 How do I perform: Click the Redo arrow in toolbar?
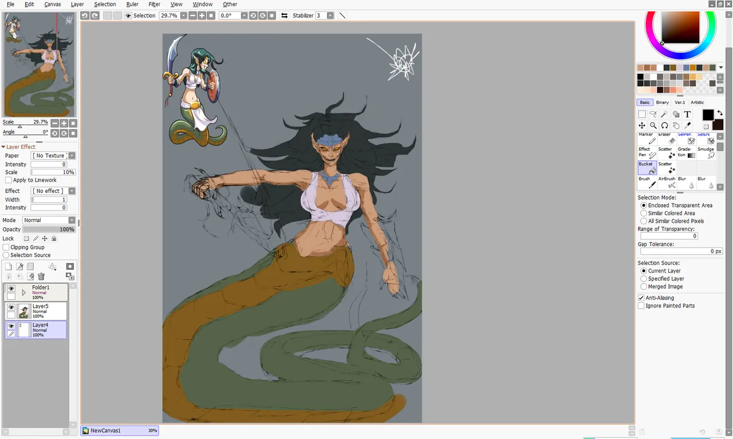click(95, 15)
